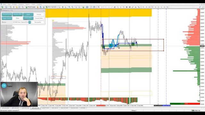Open the Templates icon
The width and height of the screenshot is (205, 115).
point(94,7)
